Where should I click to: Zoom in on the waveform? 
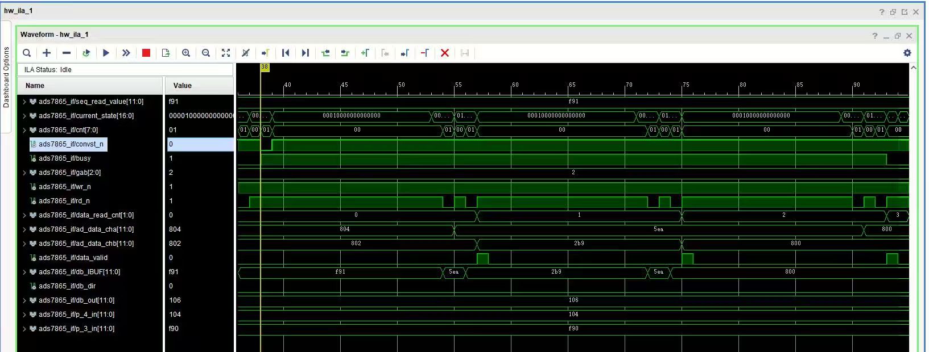pyautogui.click(x=186, y=53)
